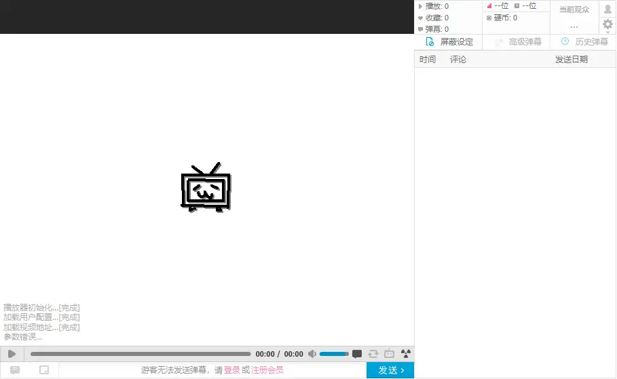
Task: Click the user profile silhouette icon
Action: click(x=607, y=9)
